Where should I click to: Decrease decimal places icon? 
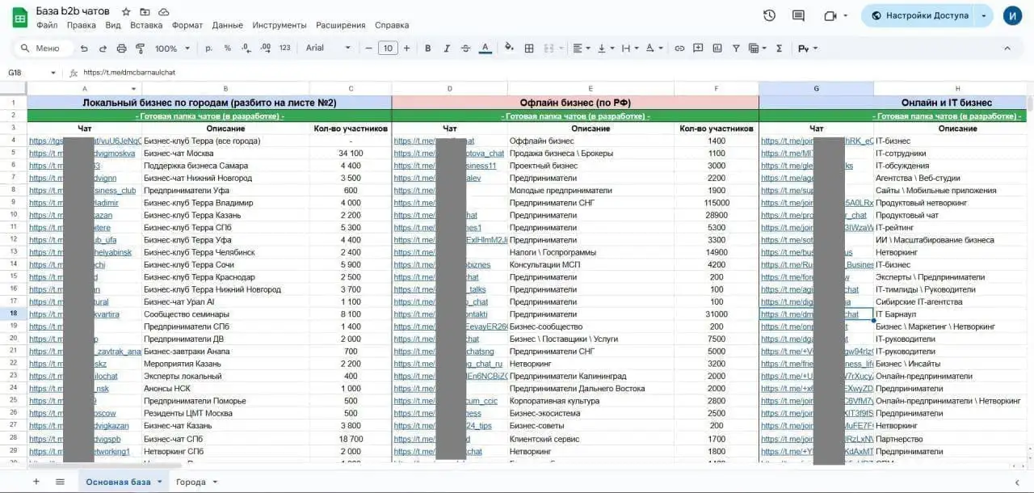(x=246, y=48)
